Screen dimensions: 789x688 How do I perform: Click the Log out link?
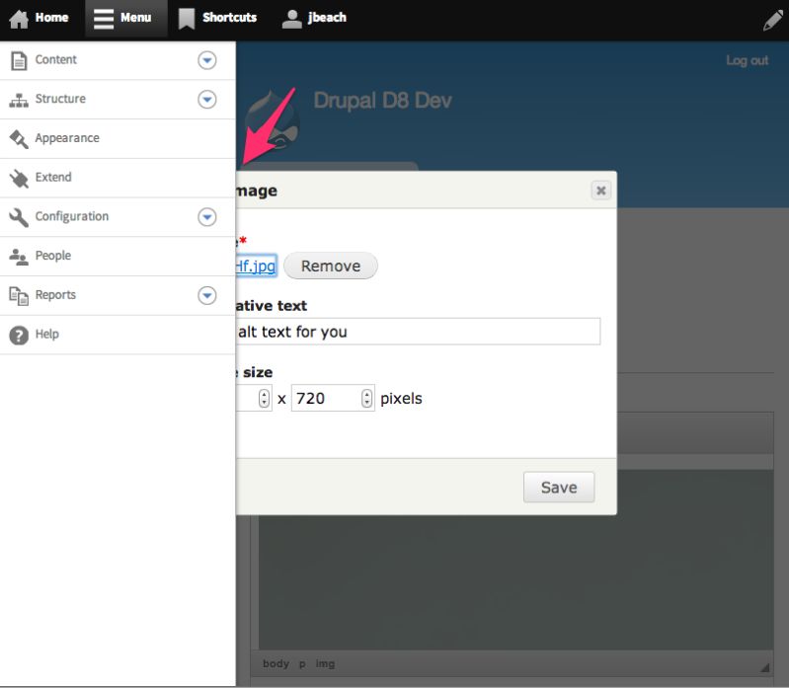(x=747, y=61)
